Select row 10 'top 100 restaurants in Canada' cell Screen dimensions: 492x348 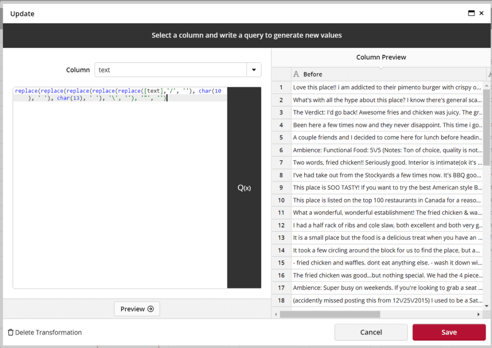click(387, 200)
